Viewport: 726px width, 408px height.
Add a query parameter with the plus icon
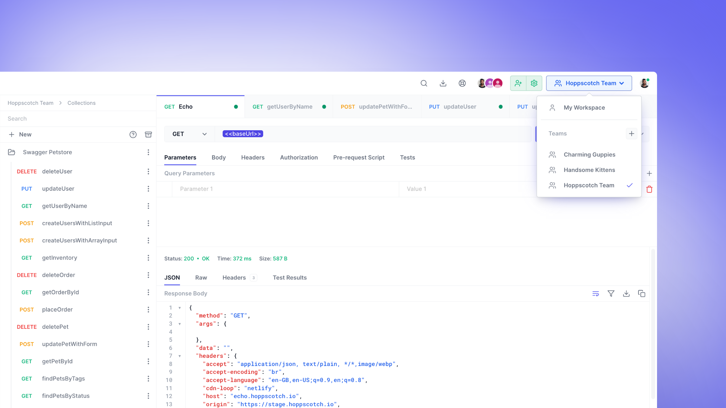[649, 173]
